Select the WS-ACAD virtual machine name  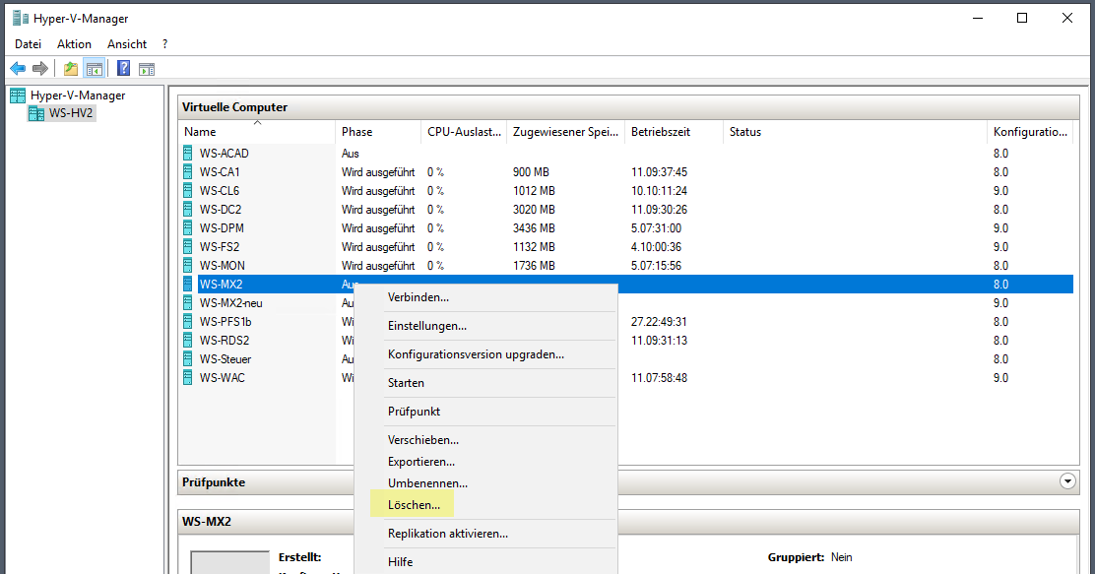(225, 154)
